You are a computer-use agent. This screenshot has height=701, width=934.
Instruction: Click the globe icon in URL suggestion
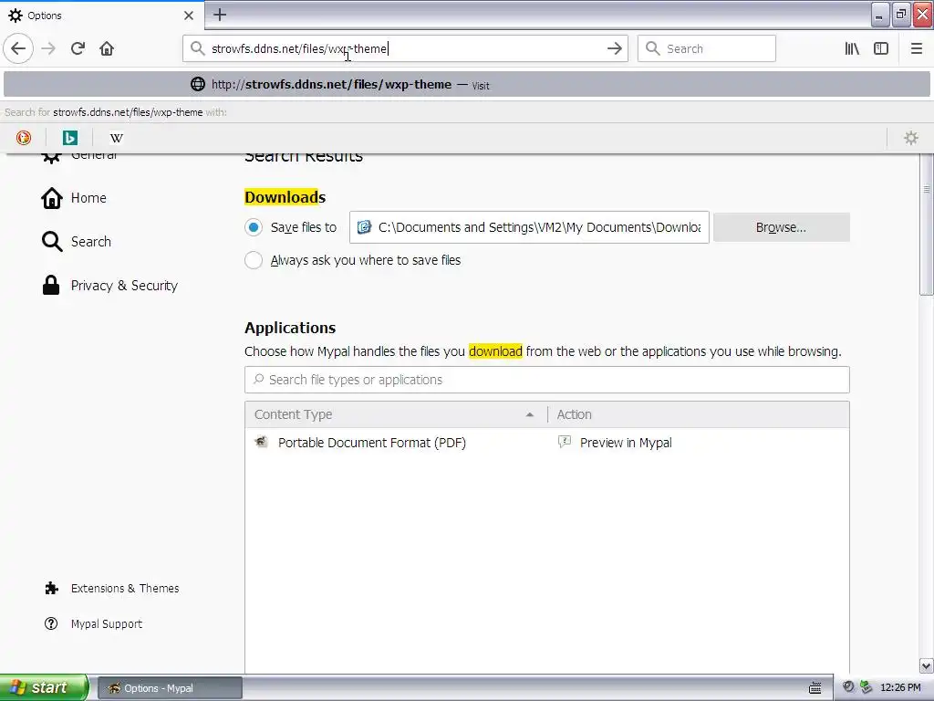coord(198,84)
